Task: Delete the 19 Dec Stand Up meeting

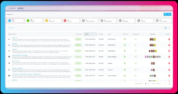Action: coord(169,45)
